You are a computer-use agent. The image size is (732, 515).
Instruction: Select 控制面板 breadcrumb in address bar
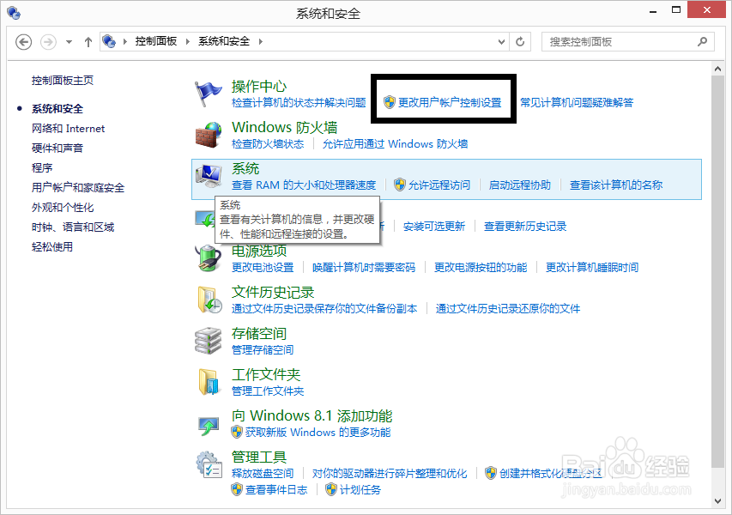[156, 41]
